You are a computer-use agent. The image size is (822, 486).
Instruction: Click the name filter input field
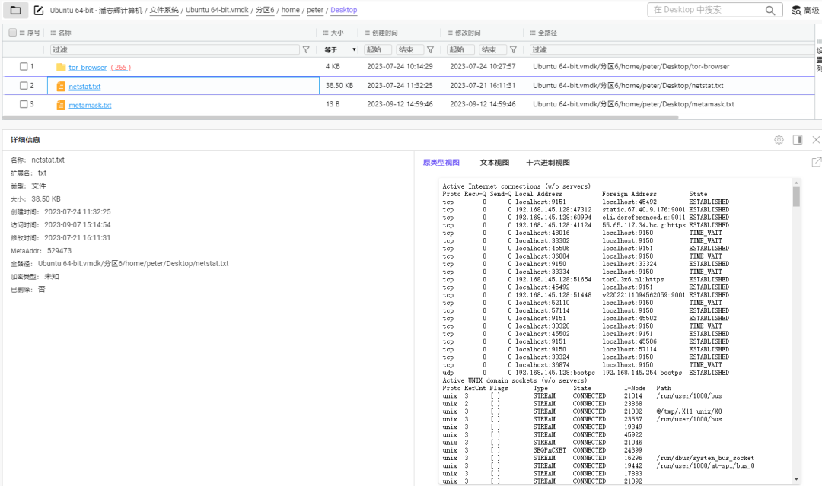174,49
